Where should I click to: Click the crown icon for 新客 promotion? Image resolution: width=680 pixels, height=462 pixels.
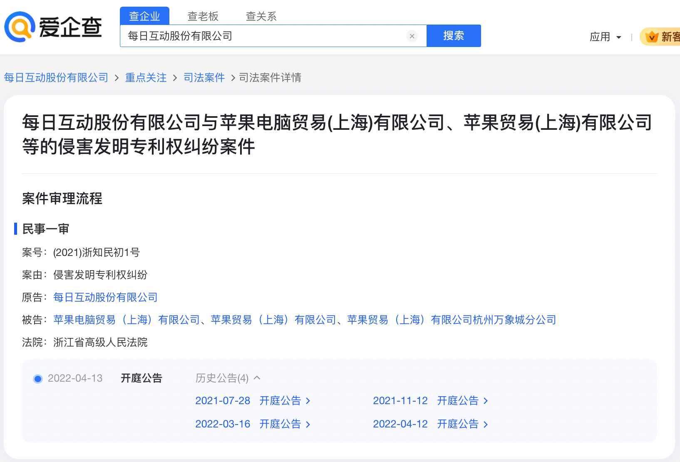pyautogui.click(x=651, y=37)
